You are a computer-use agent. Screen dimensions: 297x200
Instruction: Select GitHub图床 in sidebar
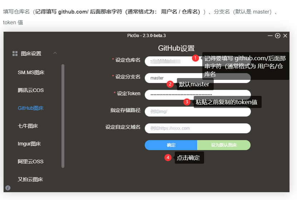point(31,108)
